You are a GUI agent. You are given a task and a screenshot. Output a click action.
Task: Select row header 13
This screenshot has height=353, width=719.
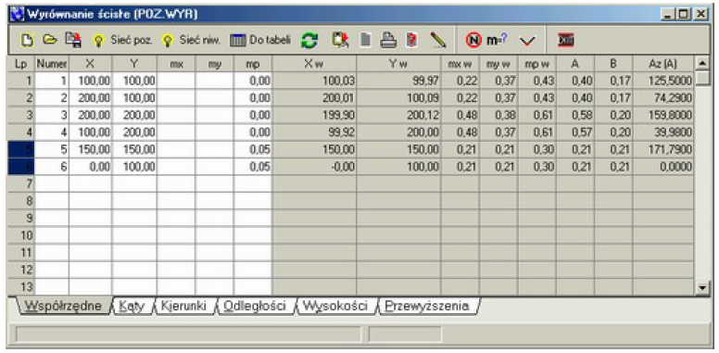pos(21,287)
